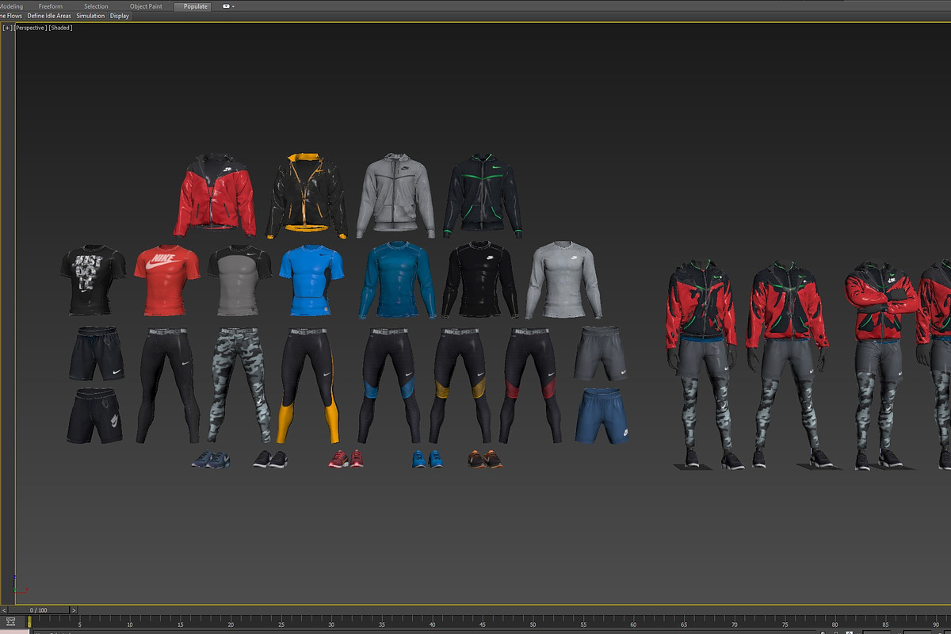Step time slider back with left arrow
Image resolution: width=951 pixels, height=634 pixels.
coord(3,610)
